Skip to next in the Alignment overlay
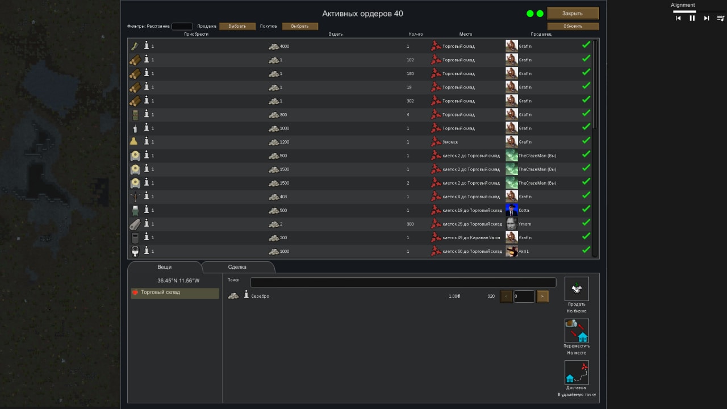 coord(707,18)
